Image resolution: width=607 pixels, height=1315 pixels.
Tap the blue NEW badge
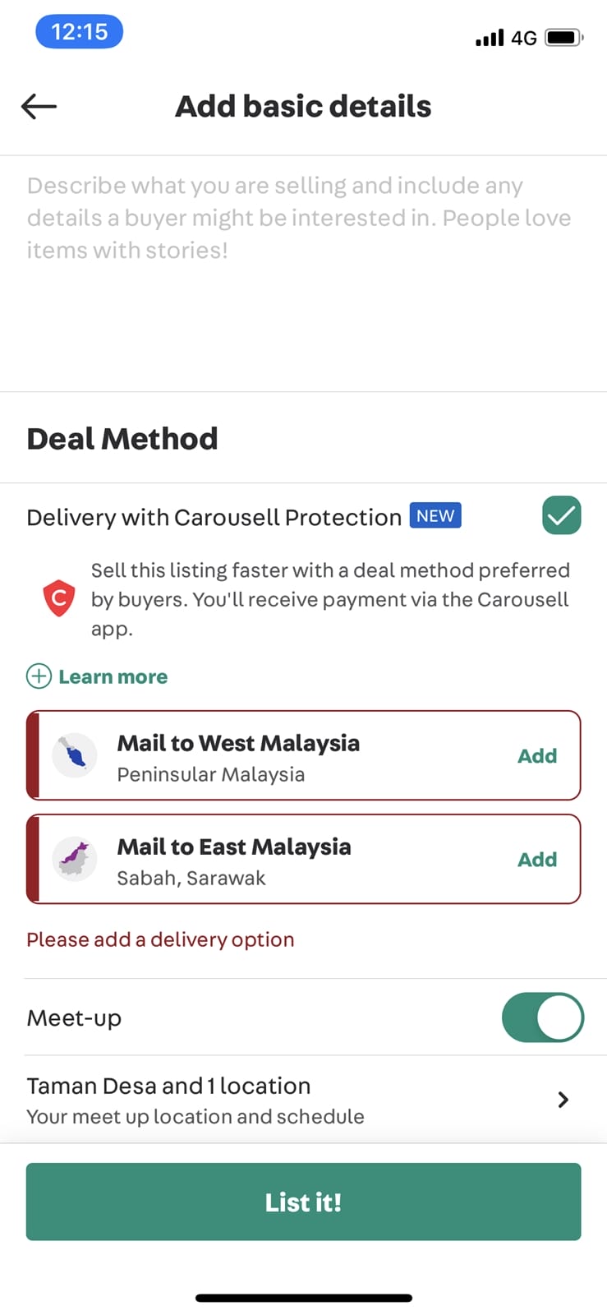[x=435, y=515]
